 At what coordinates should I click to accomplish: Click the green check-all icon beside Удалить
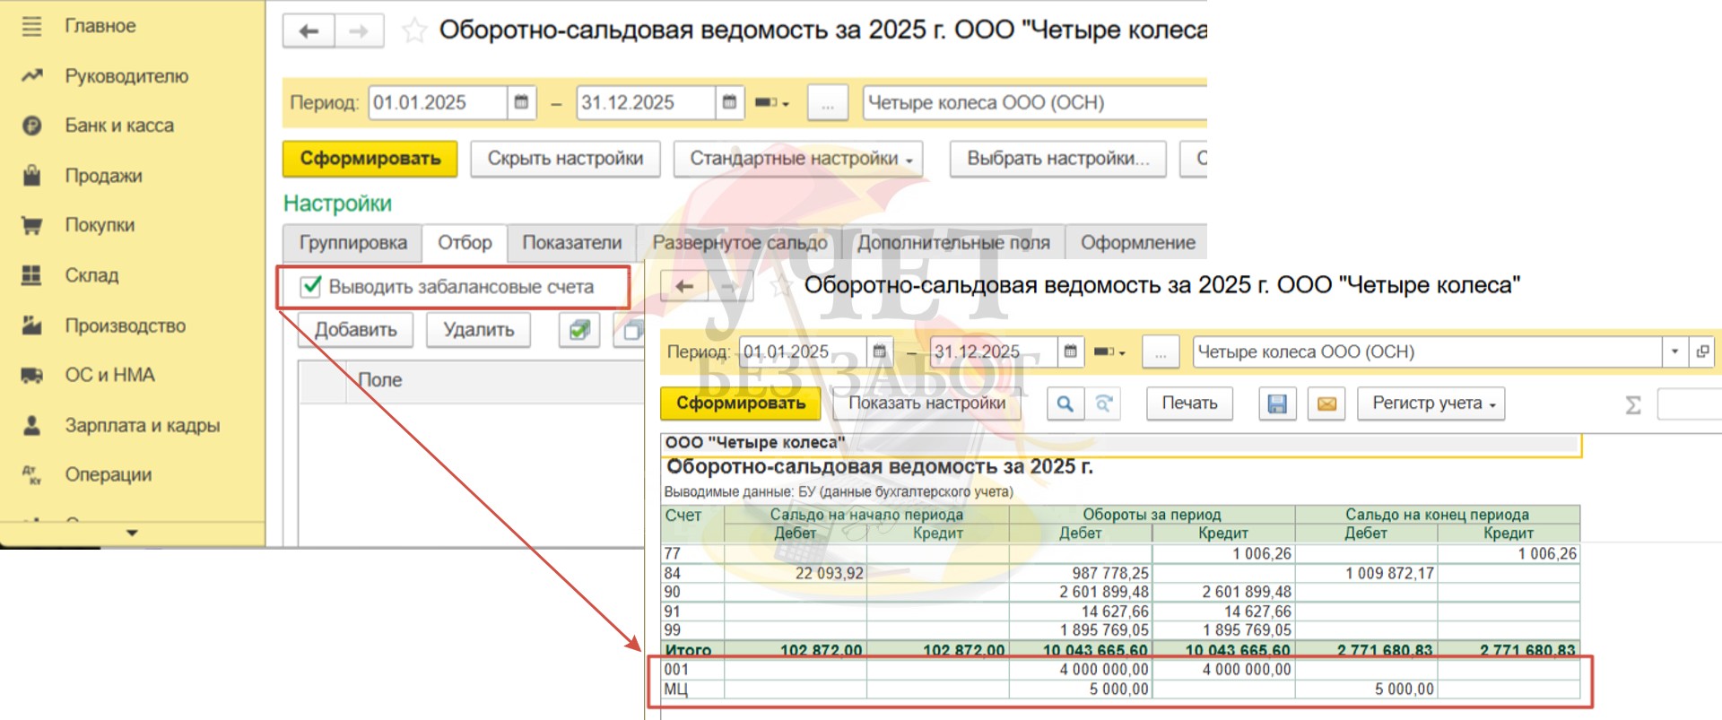[579, 330]
